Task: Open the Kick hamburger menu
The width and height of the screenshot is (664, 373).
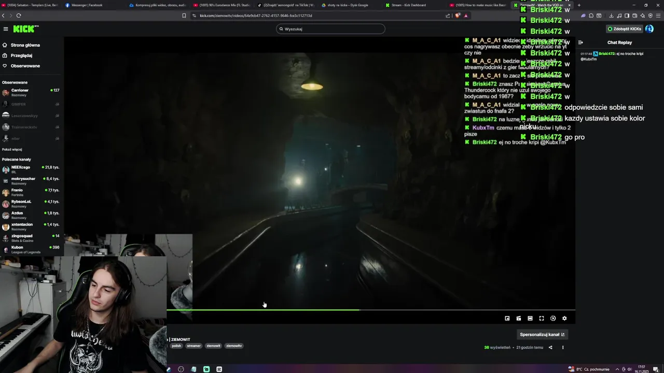Action: point(6,29)
